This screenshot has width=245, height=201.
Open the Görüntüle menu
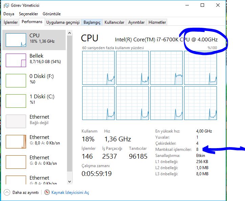(x=51, y=14)
